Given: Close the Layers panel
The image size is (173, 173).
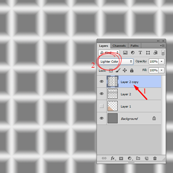Looking at the screenshot, I should pos(163,41).
